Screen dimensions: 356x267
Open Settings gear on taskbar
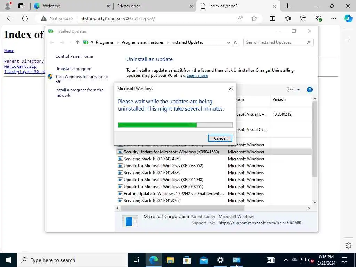220,260
